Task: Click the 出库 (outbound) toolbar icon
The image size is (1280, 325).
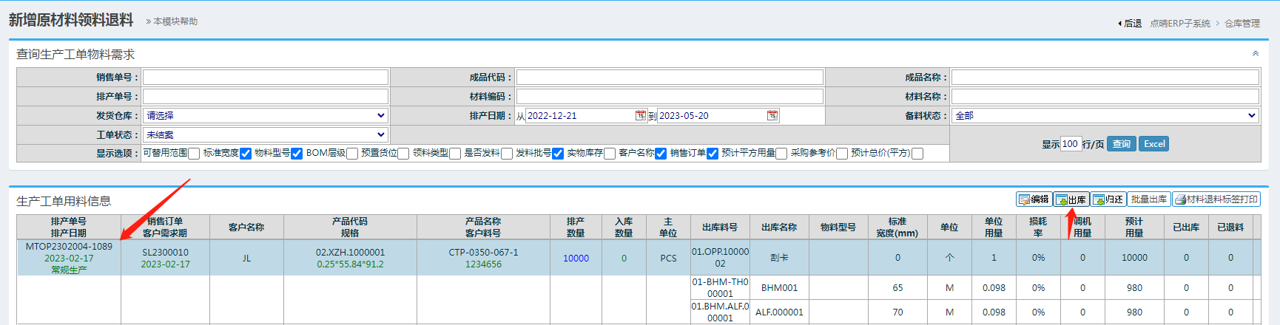Action: 1062,199
